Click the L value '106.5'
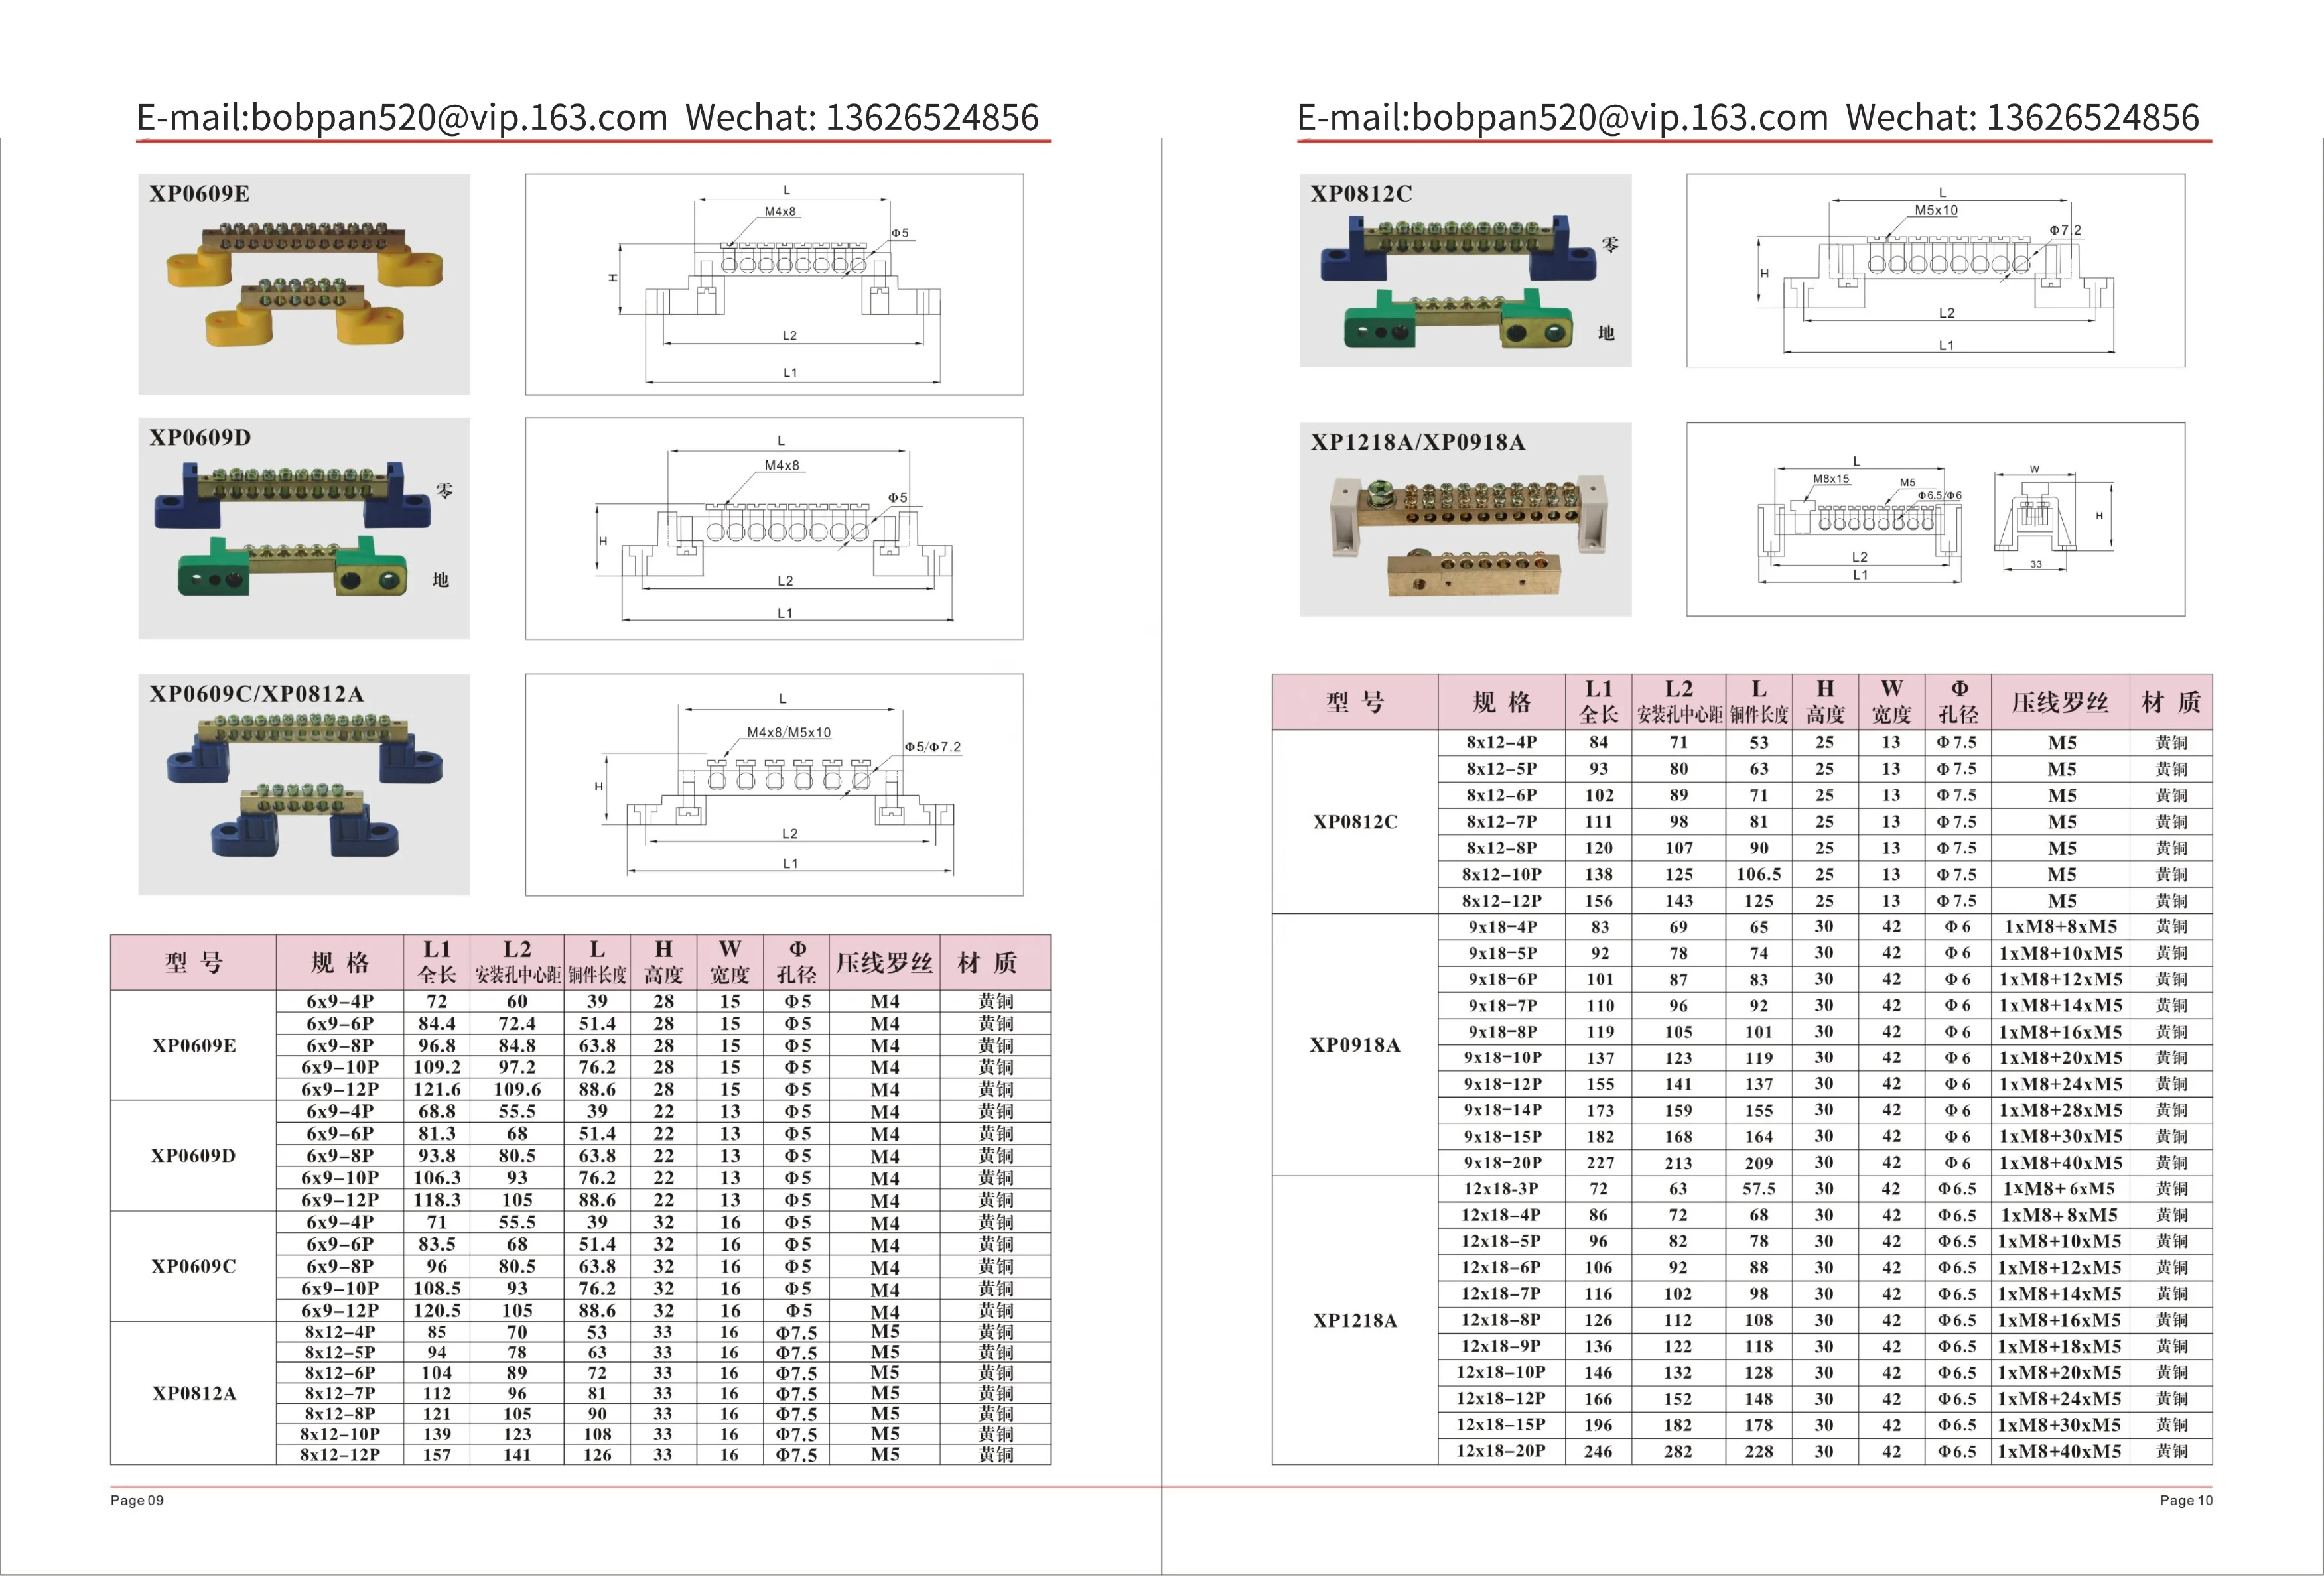 pos(1759,875)
